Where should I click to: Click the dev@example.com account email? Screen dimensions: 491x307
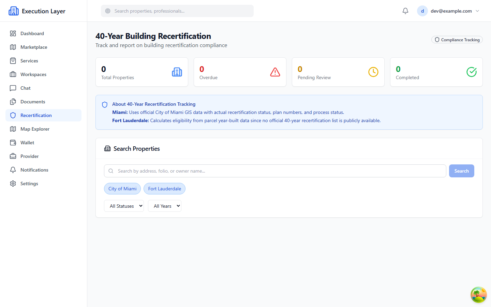click(451, 11)
